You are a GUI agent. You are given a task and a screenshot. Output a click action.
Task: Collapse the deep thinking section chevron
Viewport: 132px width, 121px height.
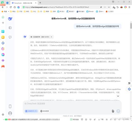click(51, 37)
